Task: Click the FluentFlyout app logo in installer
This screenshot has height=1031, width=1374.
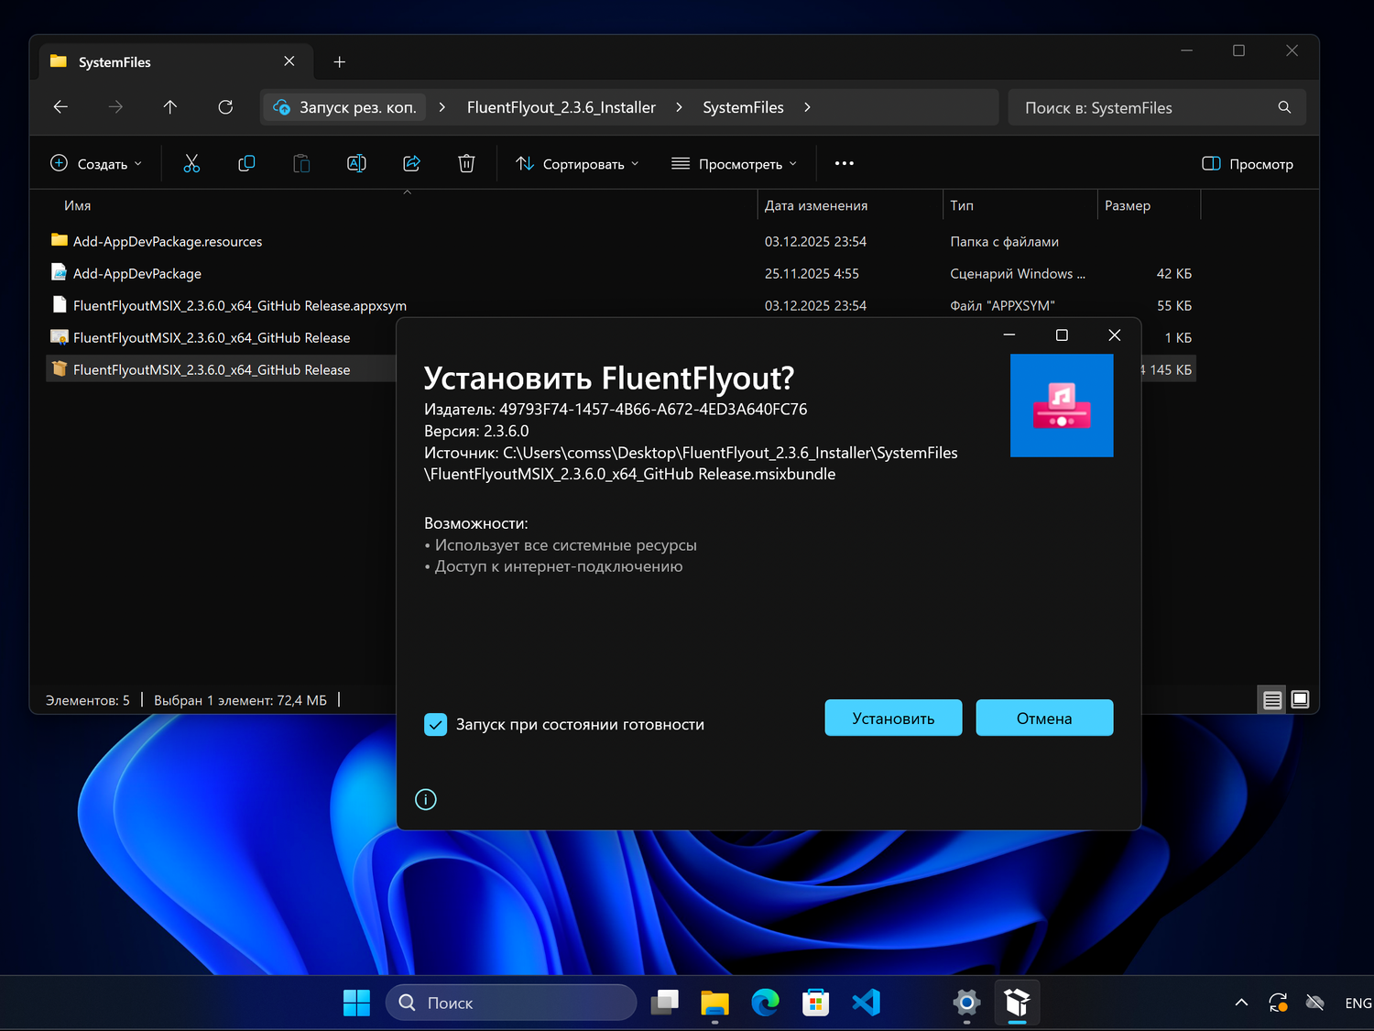Action: pos(1062,405)
